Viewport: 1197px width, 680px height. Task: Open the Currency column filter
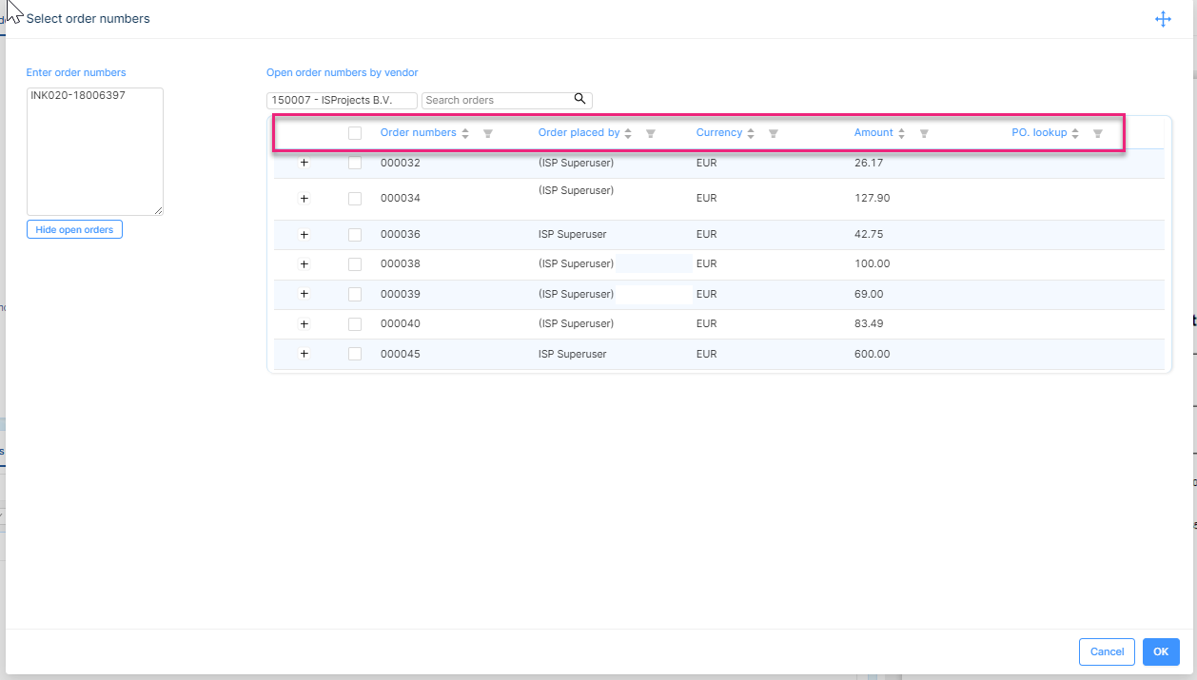(774, 134)
